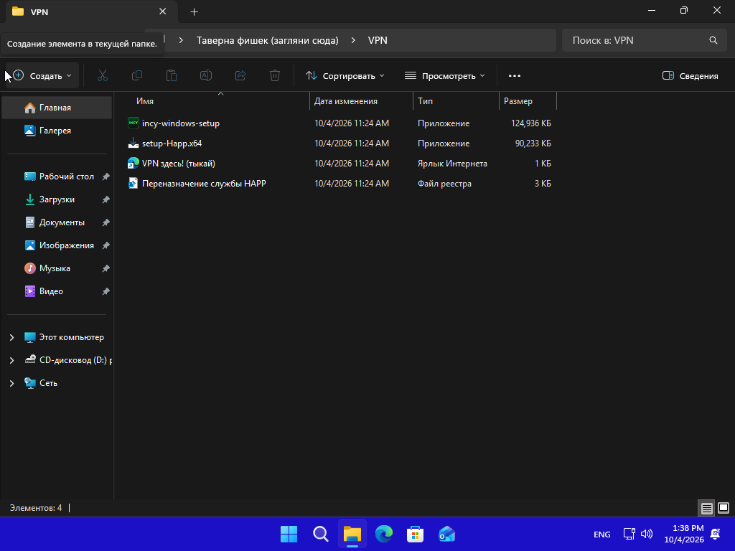Open Windows Start button
This screenshot has width=735, height=551.
tap(289, 534)
